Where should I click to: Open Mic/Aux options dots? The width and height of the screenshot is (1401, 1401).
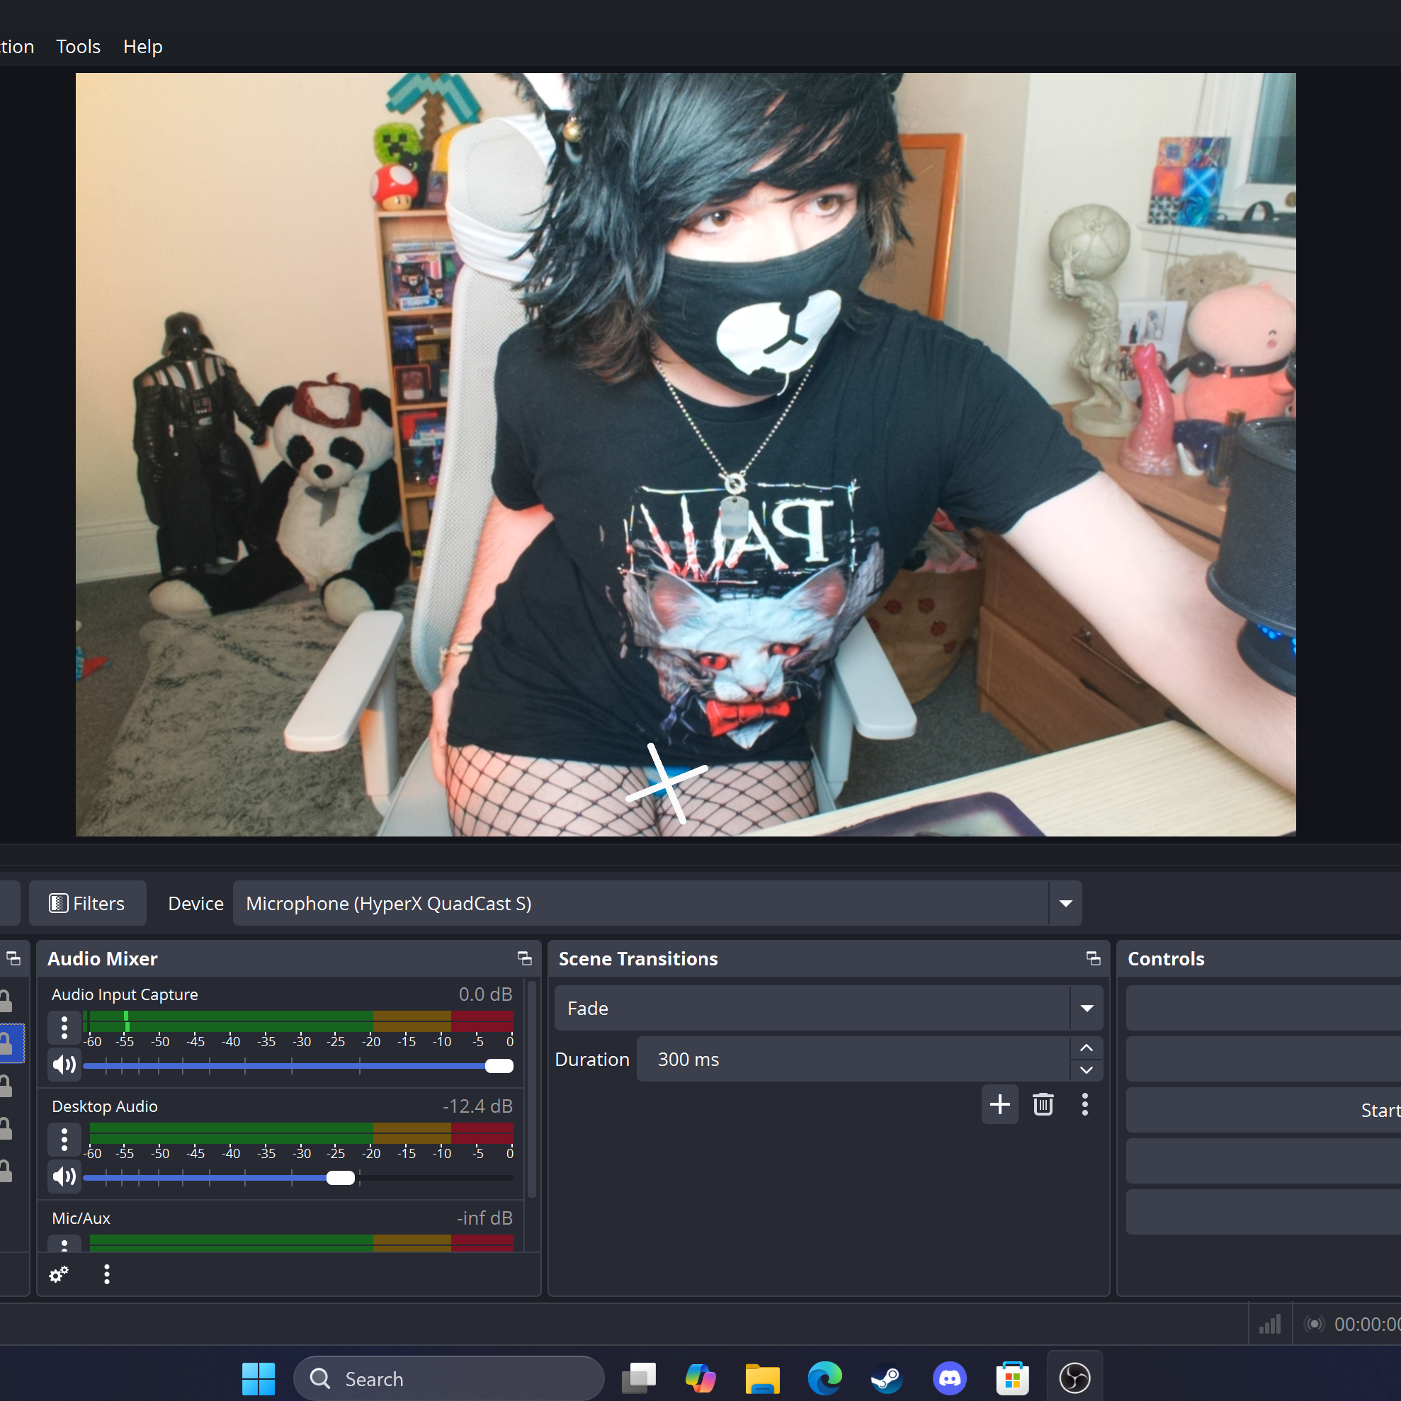(x=64, y=1244)
